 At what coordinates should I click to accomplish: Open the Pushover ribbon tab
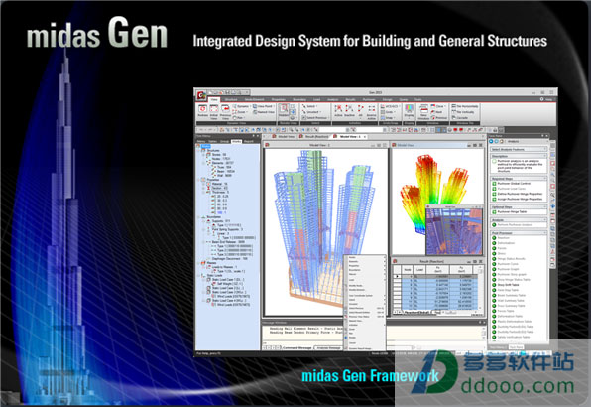tap(369, 99)
